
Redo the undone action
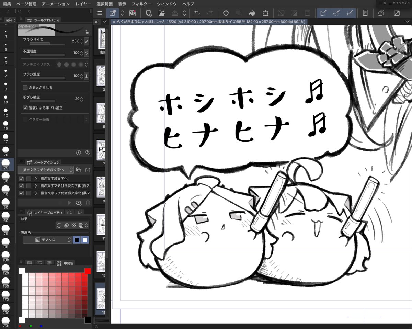pyautogui.click(x=210, y=13)
